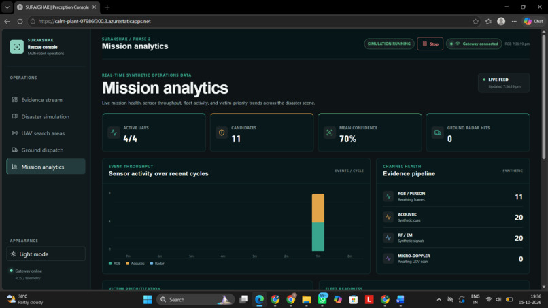The image size is (548, 308).
Task: Click the Micro-Doppler Awaiting UGV scan row
Action: (x=453, y=258)
